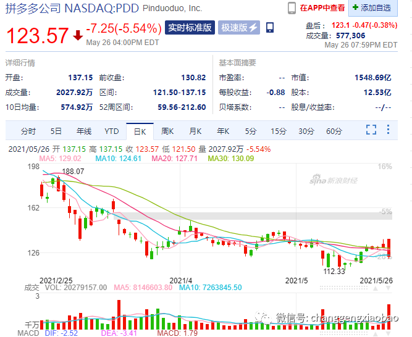Image resolution: width=412 pixels, height=337 pixels.
Task: Switch to the 极速版 mode
Action: (x=239, y=28)
